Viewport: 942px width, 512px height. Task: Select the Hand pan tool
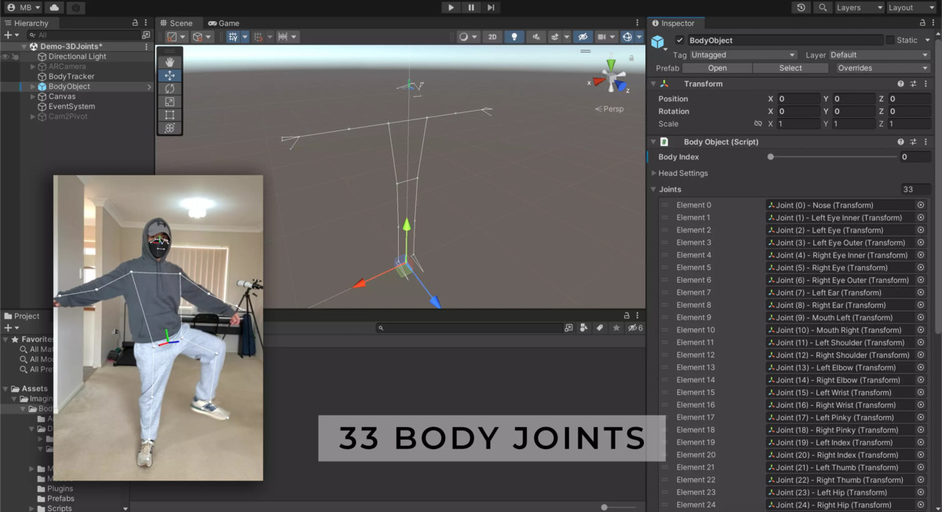point(170,63)
